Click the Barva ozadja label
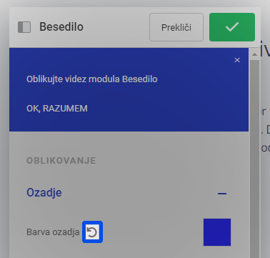This screenshot has height=258, width=270. pyautogui.click(x=53, y=232)
